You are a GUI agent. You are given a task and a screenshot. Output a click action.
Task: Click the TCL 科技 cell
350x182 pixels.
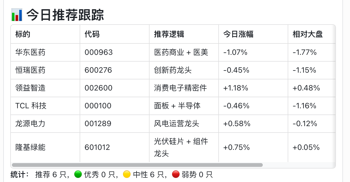coord(31,106)
